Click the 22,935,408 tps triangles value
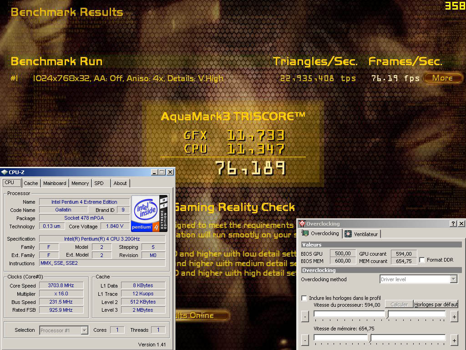The width and height of the screenshot is (466, 350). (318, 78)
